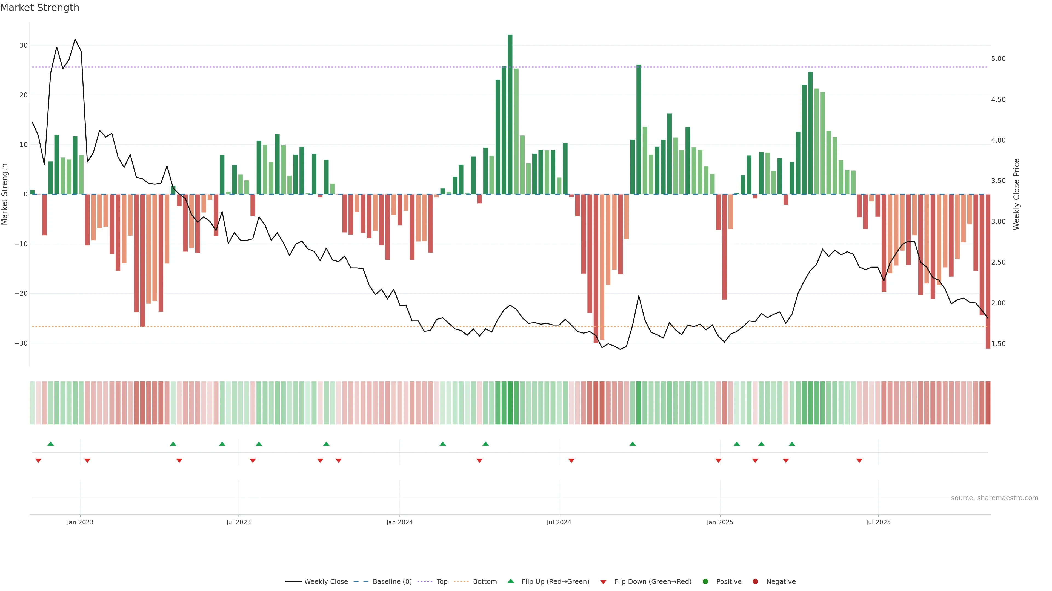Image resolution: width=1052 pixels, height=591 pixels.
Task: Click Negative red circle legend icon
Action: pos(755,581)
